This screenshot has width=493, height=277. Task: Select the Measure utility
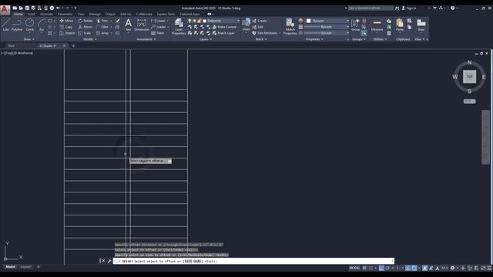377,25
